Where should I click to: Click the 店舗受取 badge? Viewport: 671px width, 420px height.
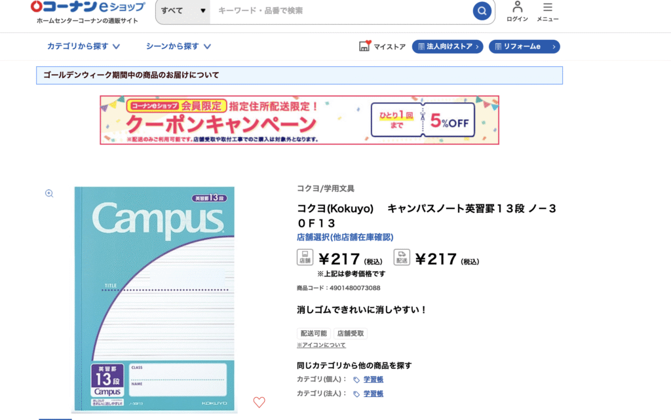(x=351, y=333)
